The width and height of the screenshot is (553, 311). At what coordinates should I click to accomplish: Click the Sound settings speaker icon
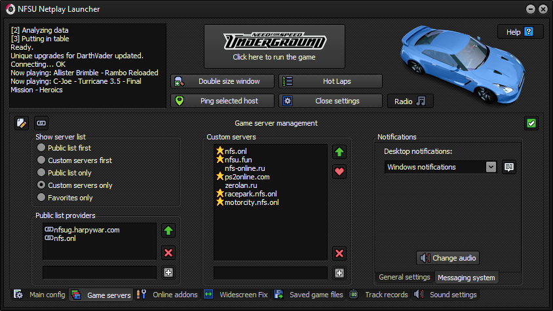[x=419, y=295]
